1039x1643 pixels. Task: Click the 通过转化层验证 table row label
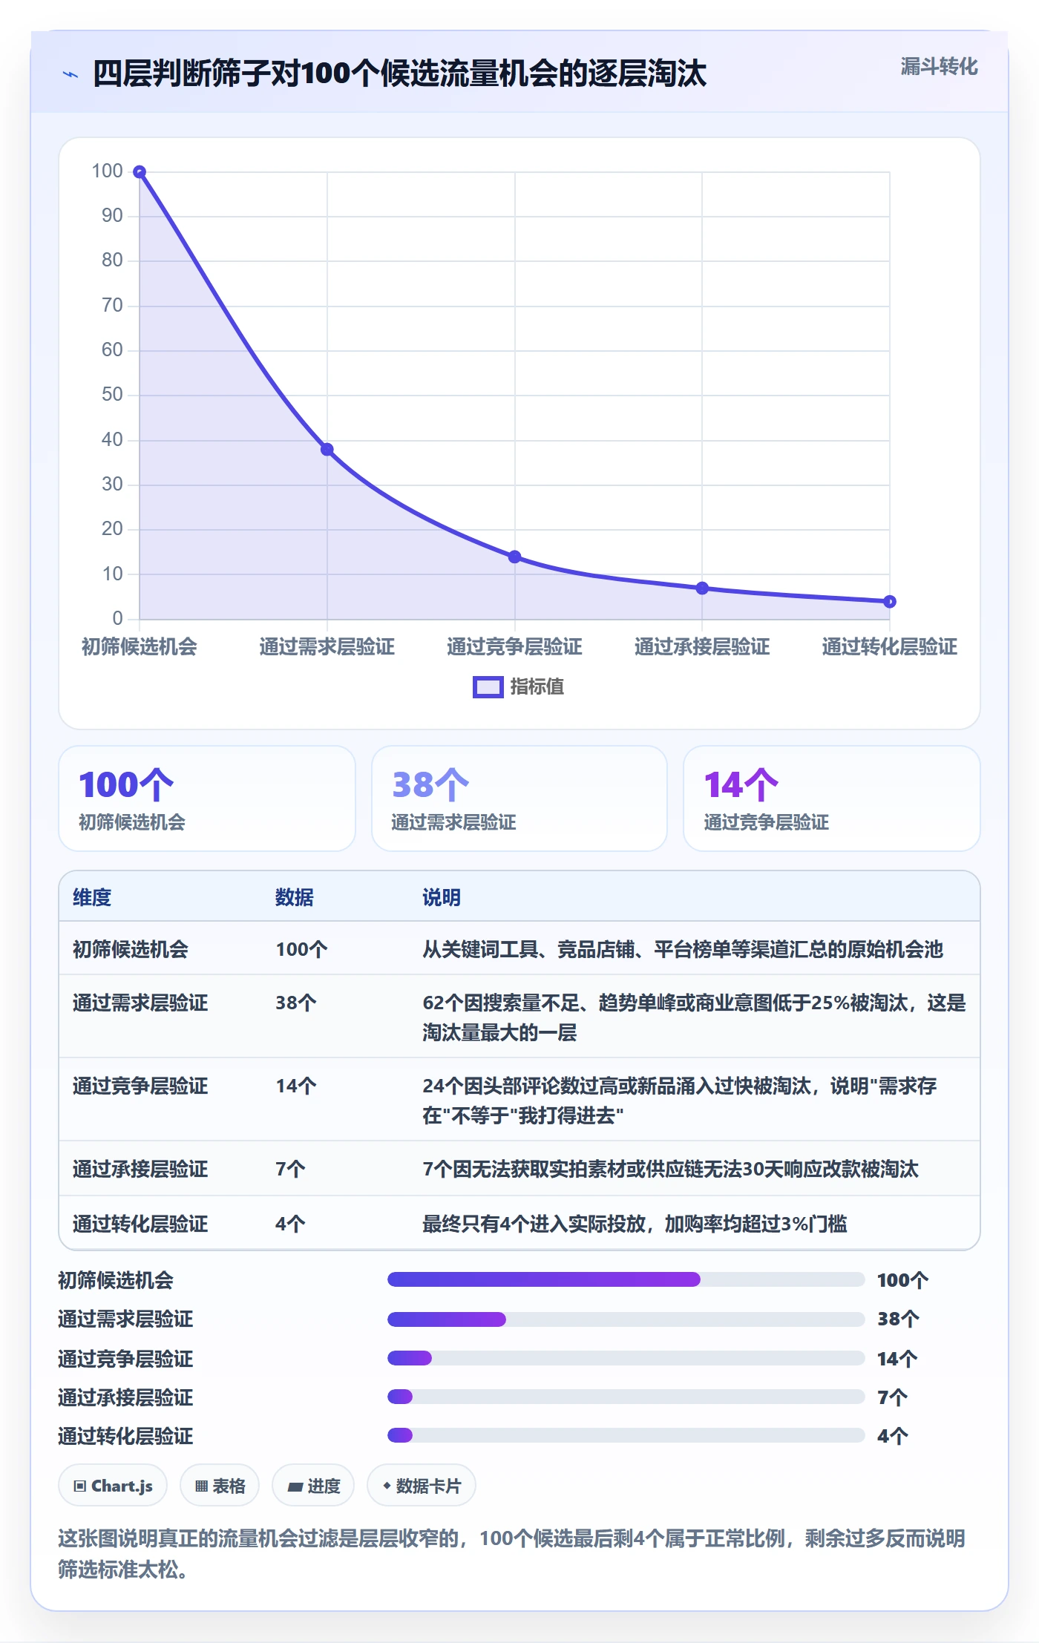(x=140, y=1224)
